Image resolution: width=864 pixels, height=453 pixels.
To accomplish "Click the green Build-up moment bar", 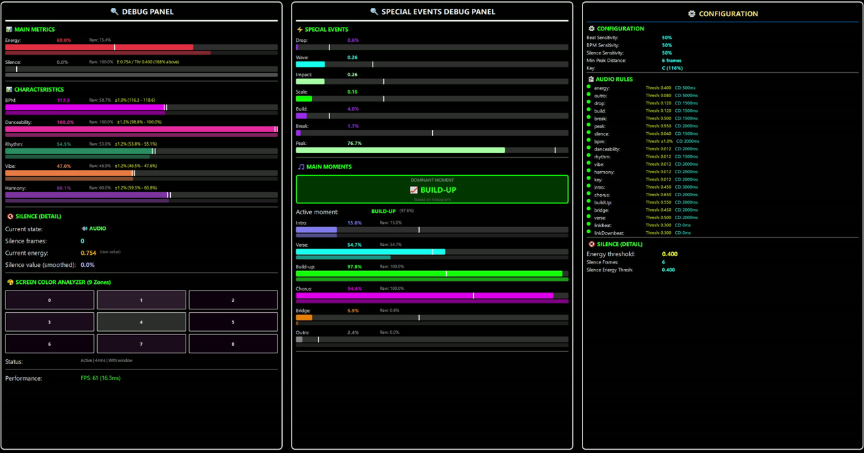I will coord(432,274).
